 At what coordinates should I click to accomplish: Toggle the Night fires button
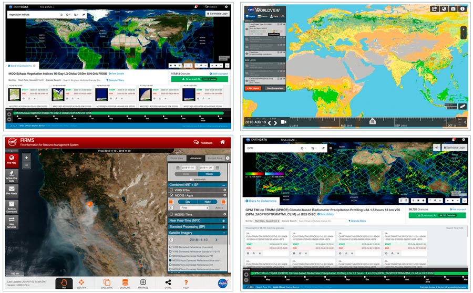click(x=207, y=202)
